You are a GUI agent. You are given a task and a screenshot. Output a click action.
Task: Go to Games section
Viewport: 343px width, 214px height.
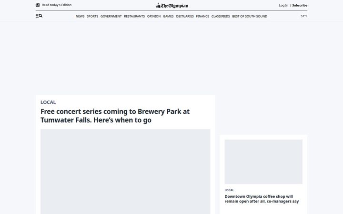[168, 16]
